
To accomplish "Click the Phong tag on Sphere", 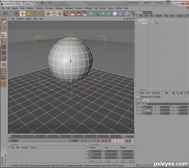I will click(x=156, y=23).
